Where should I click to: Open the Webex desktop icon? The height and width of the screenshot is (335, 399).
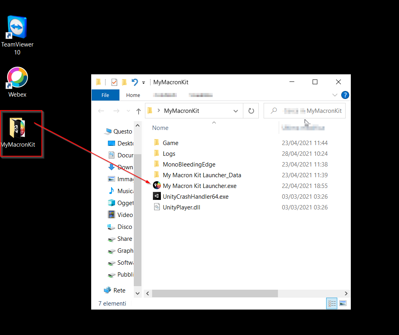(x=17, y=82)
